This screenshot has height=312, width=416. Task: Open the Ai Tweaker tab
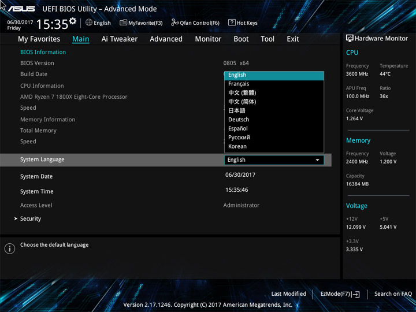[120, 39]
